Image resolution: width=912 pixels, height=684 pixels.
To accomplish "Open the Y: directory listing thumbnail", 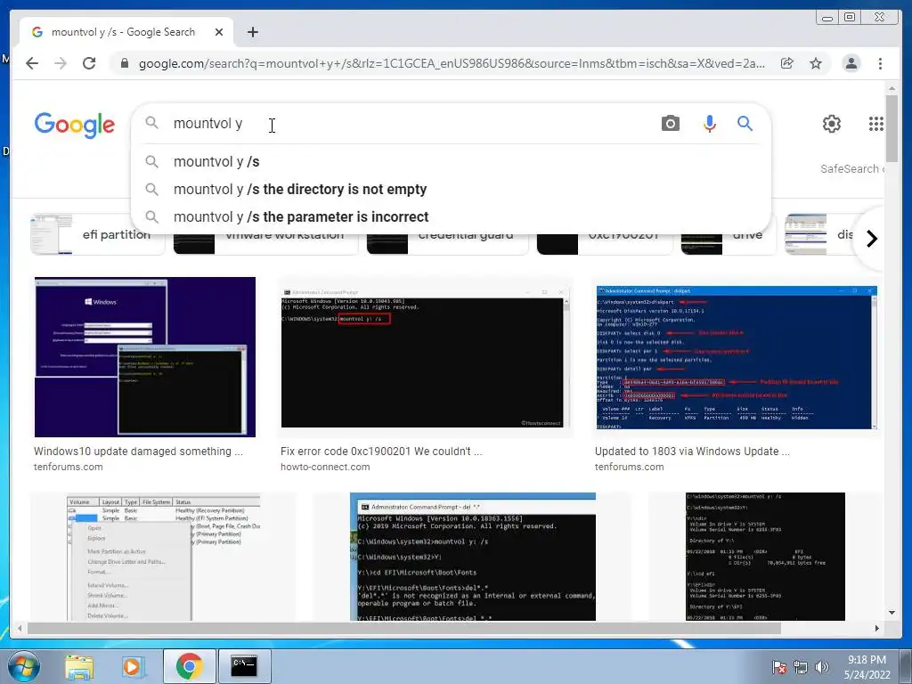I will tap(765, 557).
